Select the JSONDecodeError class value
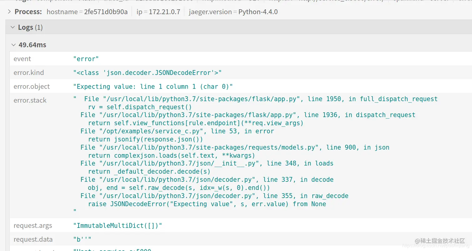 click(x=147, y=73)
